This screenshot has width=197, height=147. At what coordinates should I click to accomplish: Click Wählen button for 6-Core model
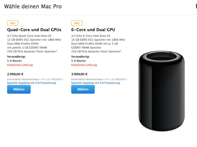83,89
